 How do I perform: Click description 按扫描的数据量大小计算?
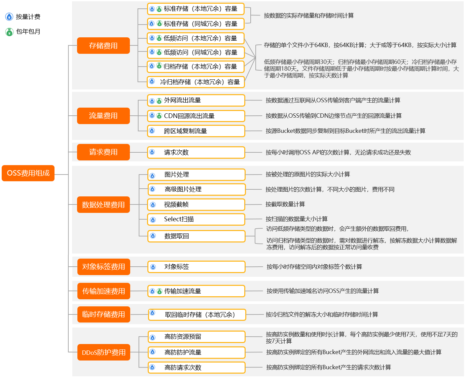coord(296,219)
